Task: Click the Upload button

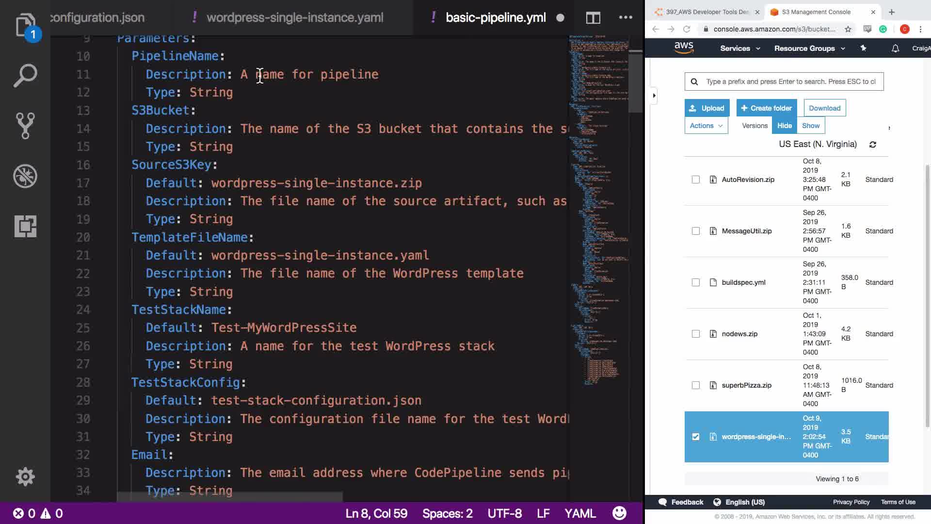Action: tap(706, 108)
